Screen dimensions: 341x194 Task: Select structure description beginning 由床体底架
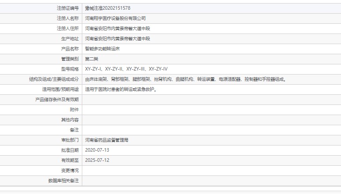(186, 79)
